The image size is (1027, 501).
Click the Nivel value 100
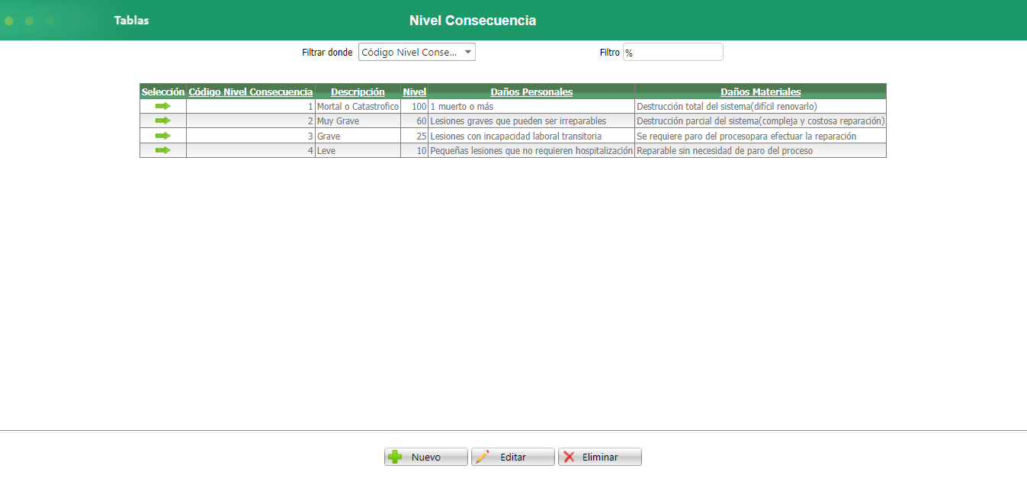414,107
